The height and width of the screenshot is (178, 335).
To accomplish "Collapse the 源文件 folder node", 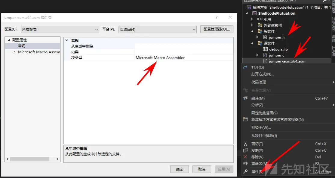I will click(x=252, y=43).
